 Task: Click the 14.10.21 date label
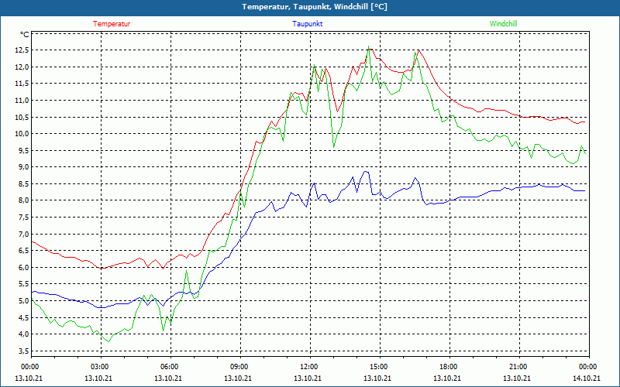point(587,378)
